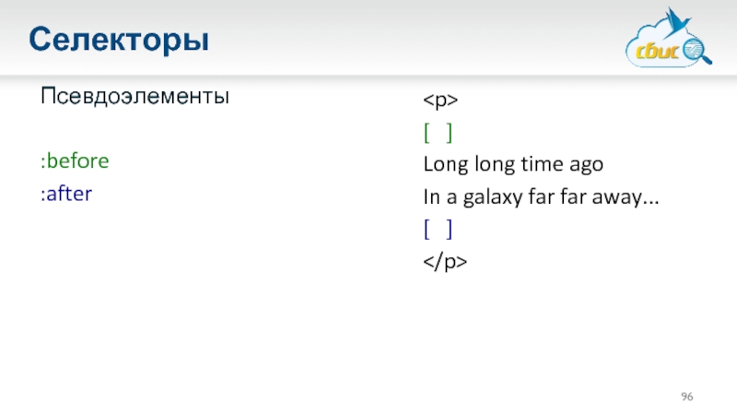The height and width of the screenshot is (415, 737).
Task: Click the blue square brackets placeholder
Action: tap(438, 229)
